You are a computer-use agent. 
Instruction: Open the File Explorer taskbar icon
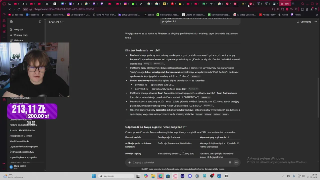[153, 176]
